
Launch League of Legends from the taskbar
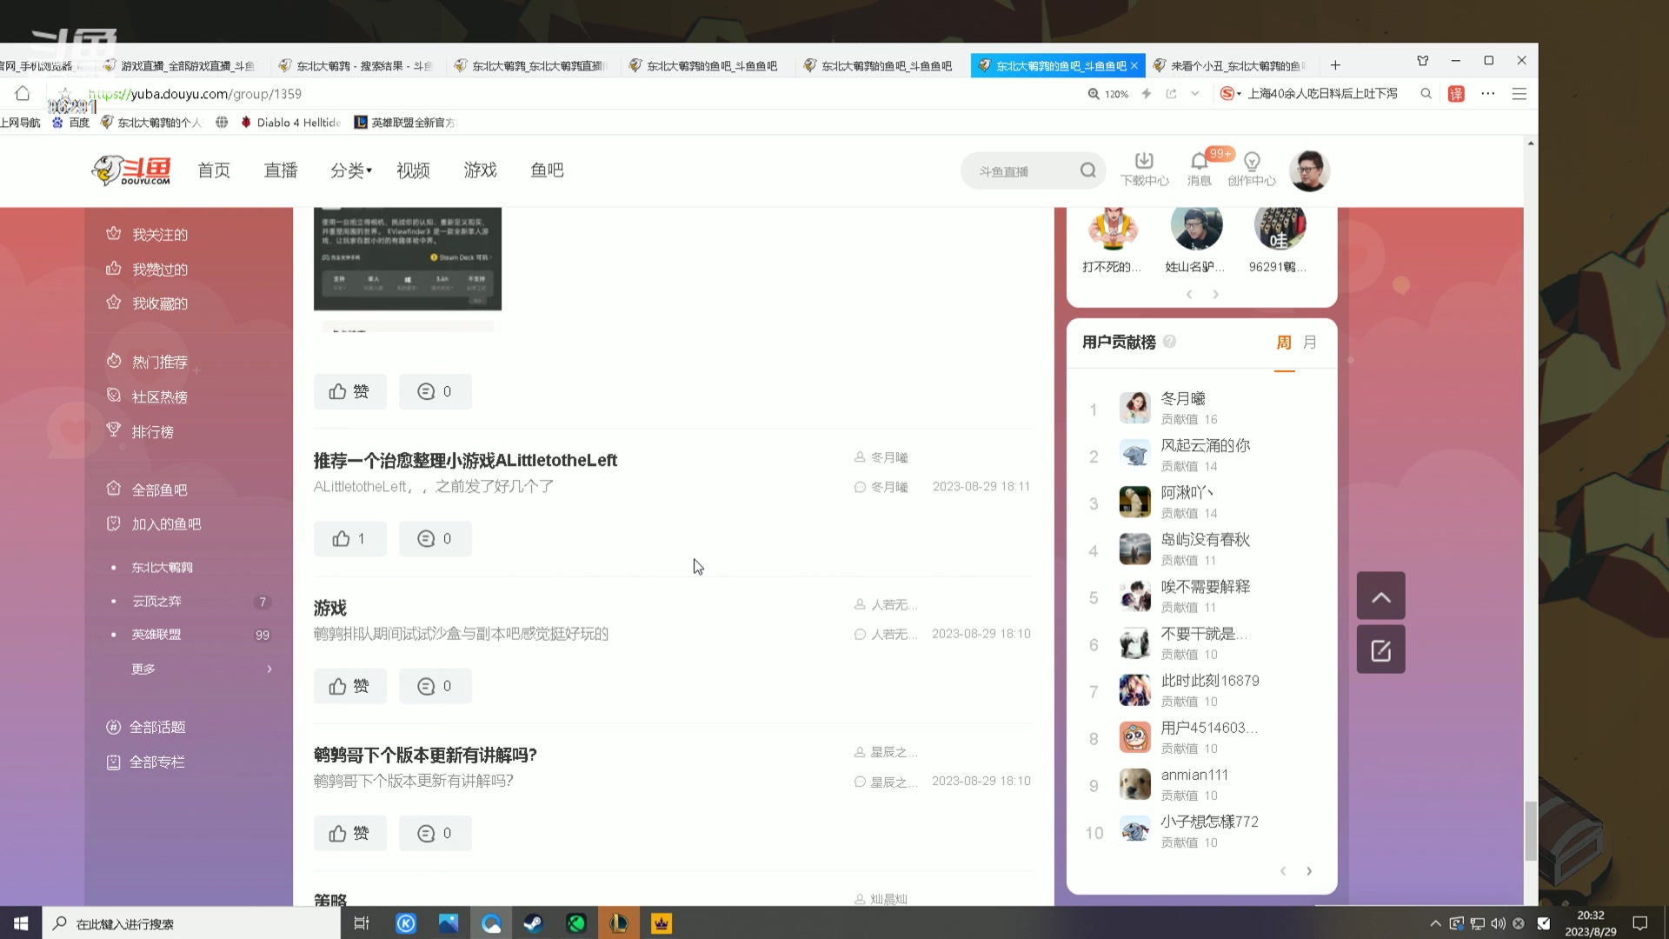coord(619,923)
